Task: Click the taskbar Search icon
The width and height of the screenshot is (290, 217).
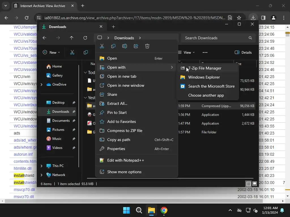Action: [139, 210]
